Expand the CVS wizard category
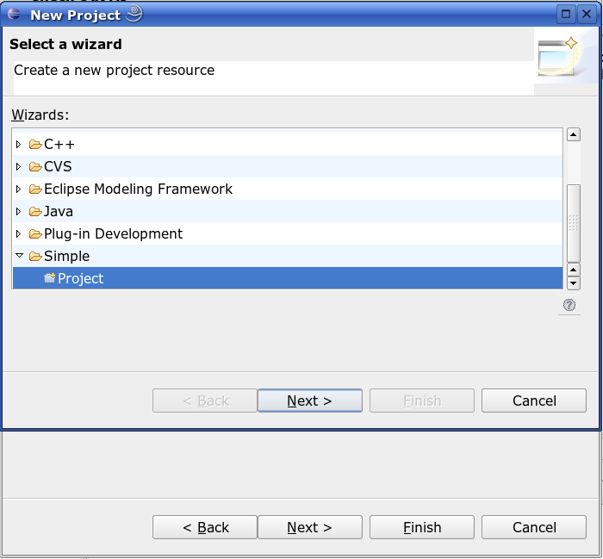The image size is (603, 559). pyautogui.click(x=18, y=167)
